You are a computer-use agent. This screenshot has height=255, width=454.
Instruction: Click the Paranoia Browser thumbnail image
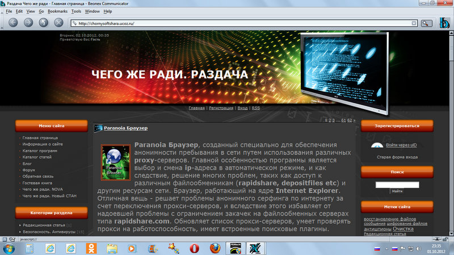(116, 163)
